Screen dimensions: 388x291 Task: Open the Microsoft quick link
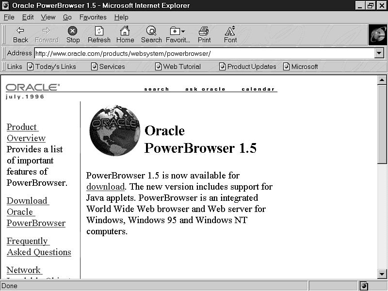point(301,66)
